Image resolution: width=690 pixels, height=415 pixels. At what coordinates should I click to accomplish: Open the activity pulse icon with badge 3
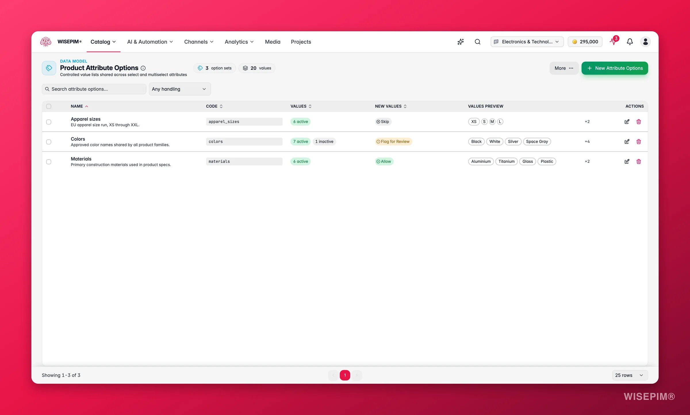coord(614,41)
